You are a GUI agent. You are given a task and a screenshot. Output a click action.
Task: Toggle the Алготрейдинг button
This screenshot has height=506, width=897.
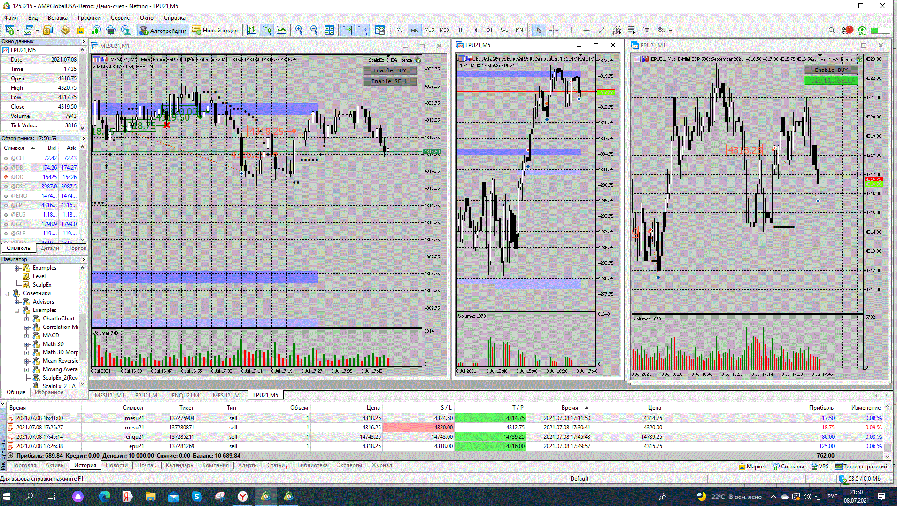(x=163, y=30)
